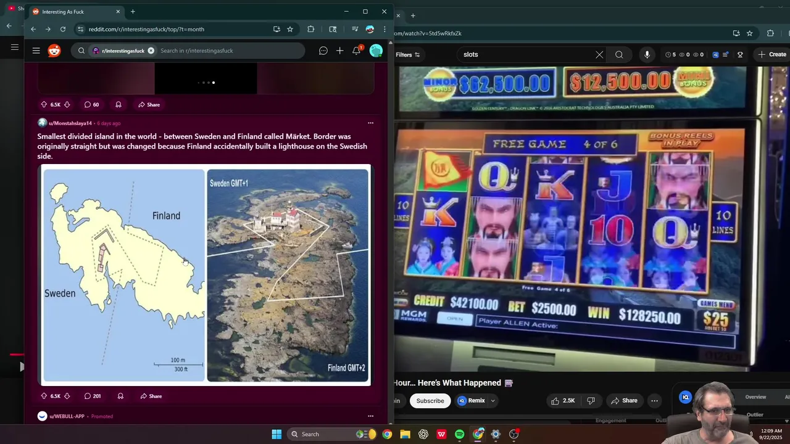Click the Windows taskbar Search box

tap(332, 434)
